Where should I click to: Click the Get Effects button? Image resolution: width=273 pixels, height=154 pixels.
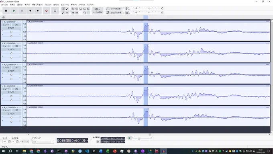114,12
